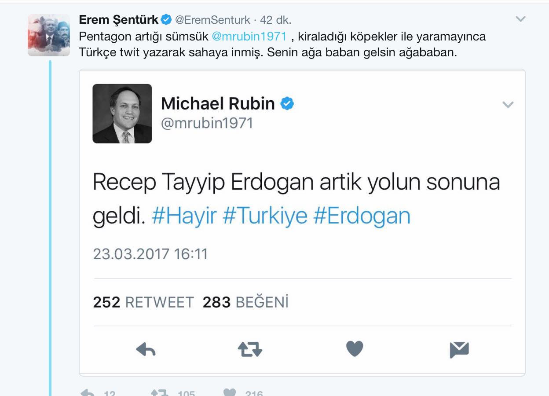Image resolution: width=549 pixels, height=396 pixels.
Task: Open the #Erdogan hashtag link
Action: [362, 216]
